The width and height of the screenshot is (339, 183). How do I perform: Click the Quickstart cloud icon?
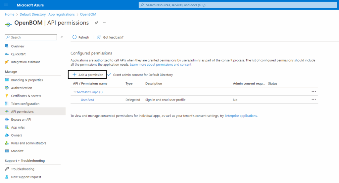click(7, 54)
